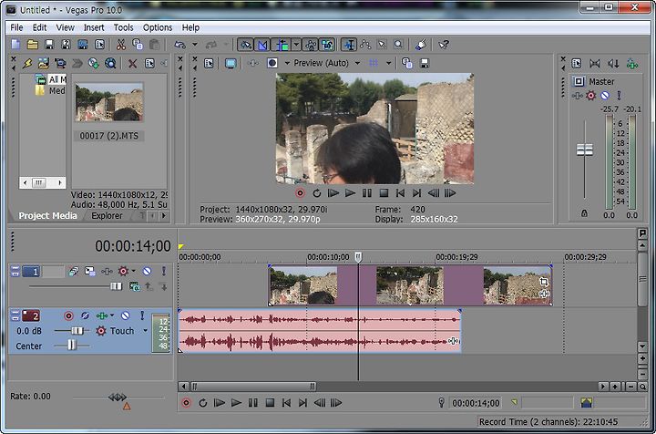
Task: Switch to the Explorer tab
Action: pos(108,216)
